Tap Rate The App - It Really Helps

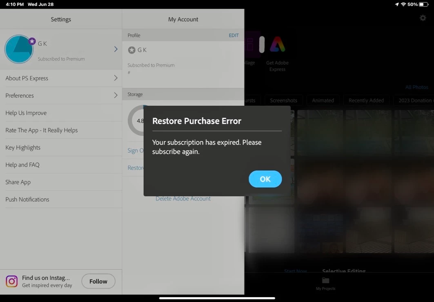[61, 130]
